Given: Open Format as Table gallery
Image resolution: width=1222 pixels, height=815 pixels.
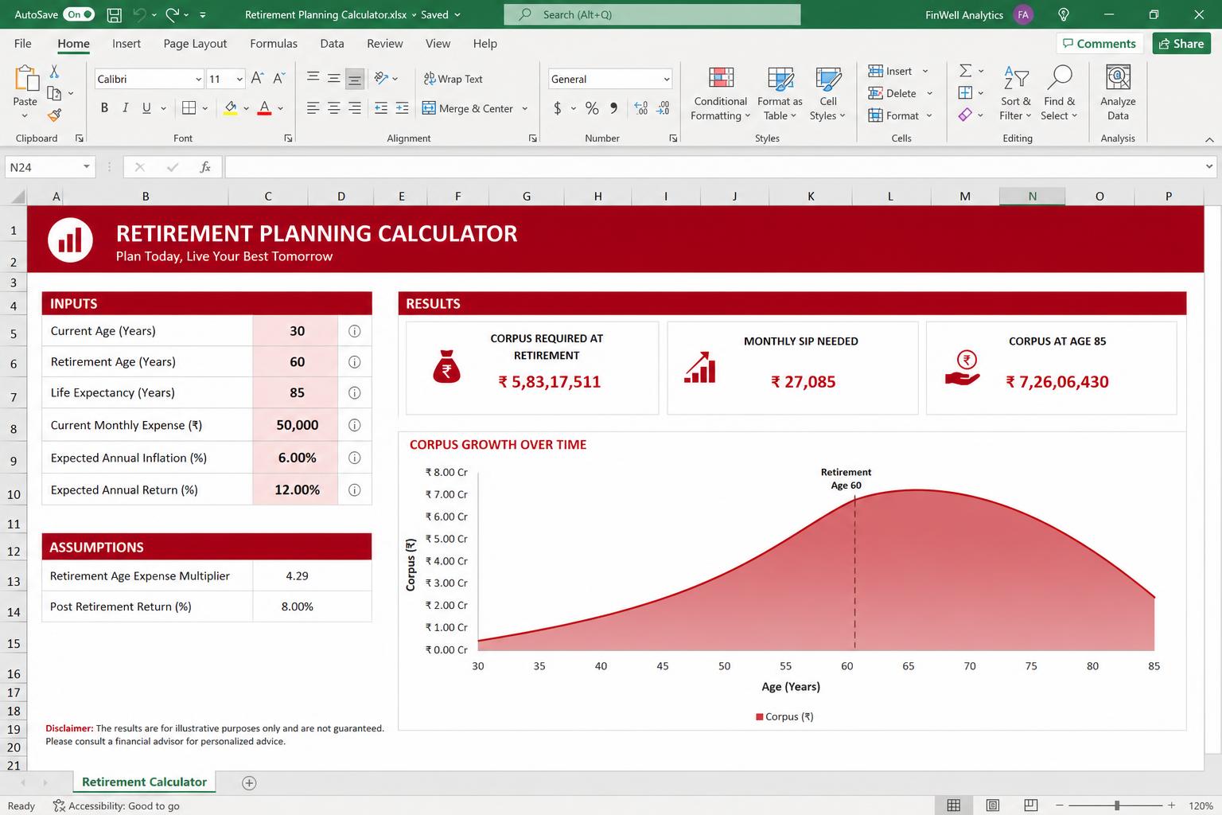Looking at the screenshot, I should pyautogui.click(x=780, y=94).
